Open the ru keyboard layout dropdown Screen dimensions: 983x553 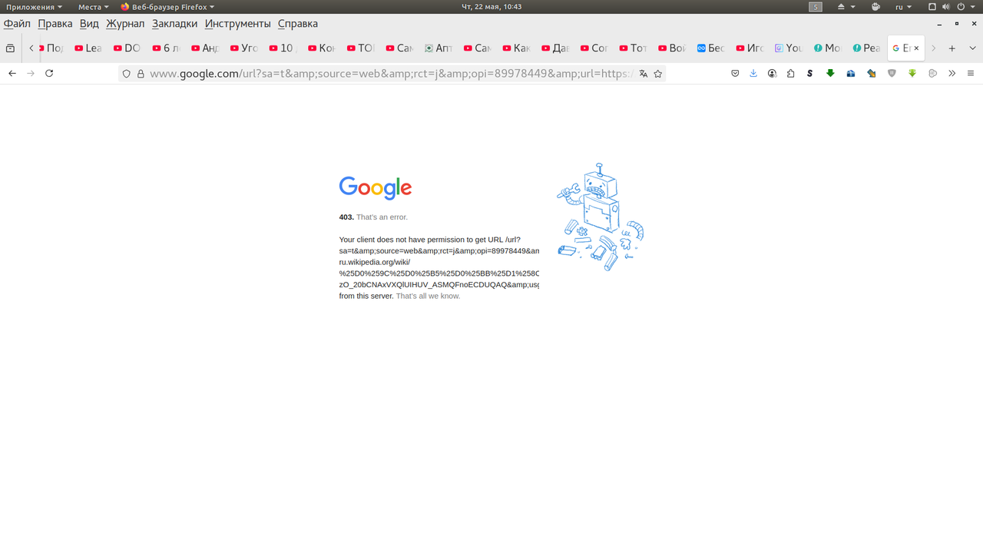[904, 7]
